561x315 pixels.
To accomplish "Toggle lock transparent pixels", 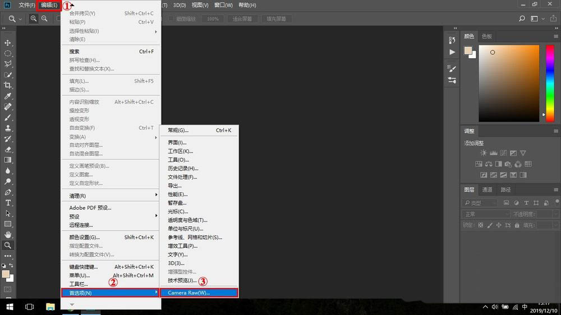I will (481, 225).
